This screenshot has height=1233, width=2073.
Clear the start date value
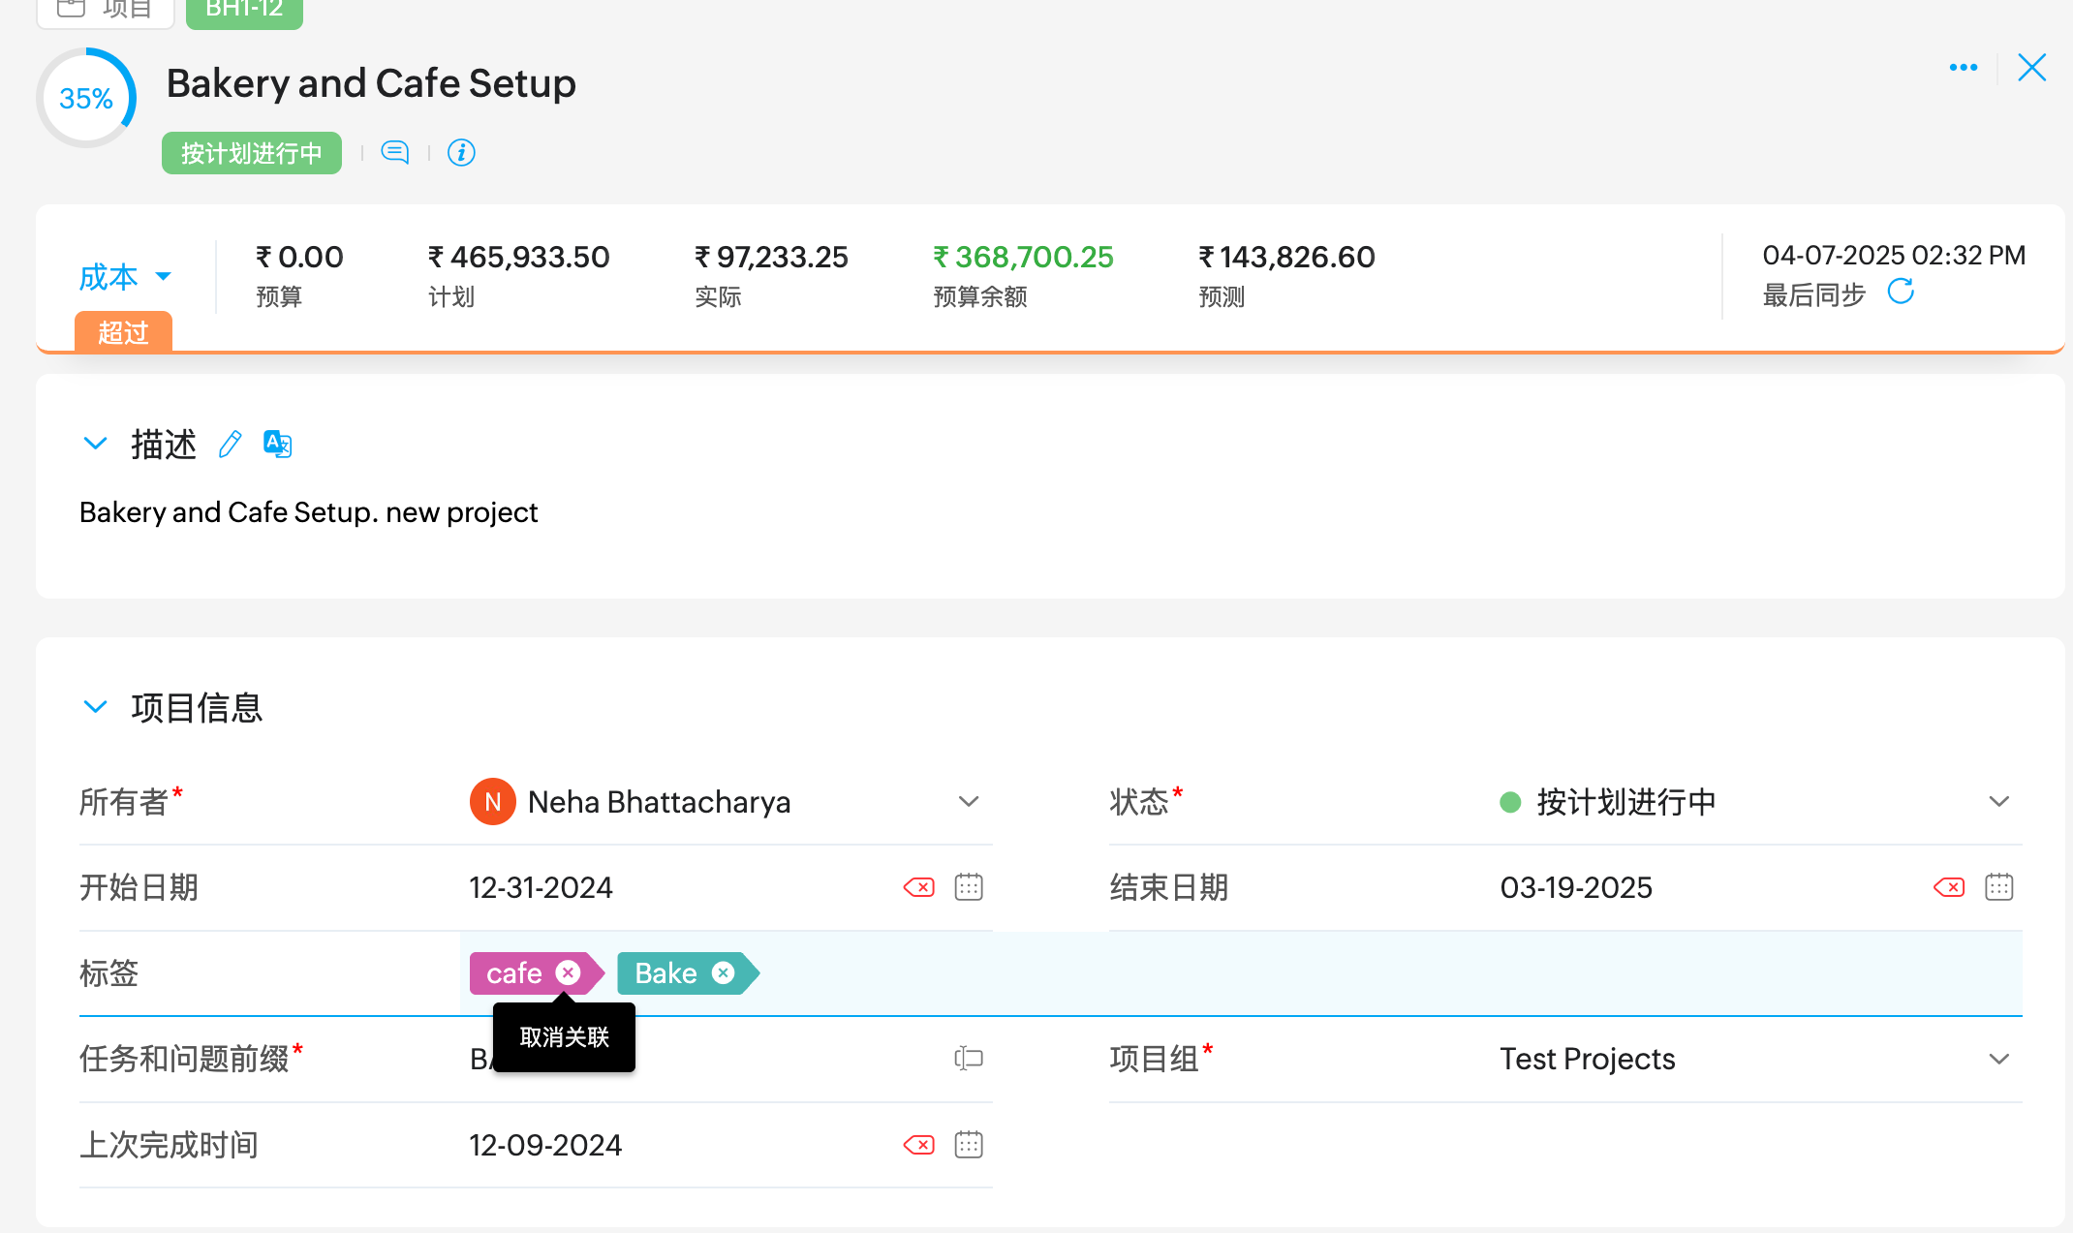(x=918, y=887)
